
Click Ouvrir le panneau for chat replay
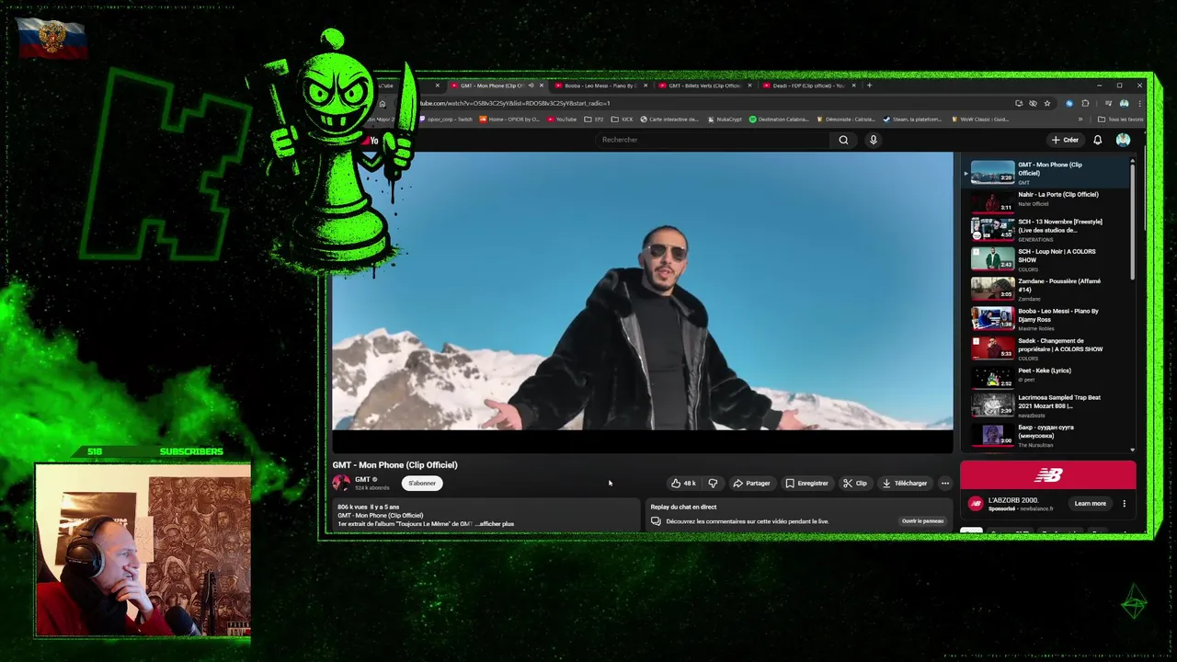[x=922, y=521]
